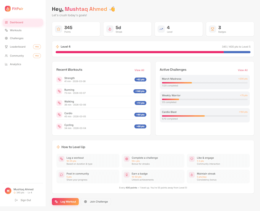Screen dimensions: 260x211
Task: Click the Analytics bar chart icon
Action: click(x=6, y=64)
